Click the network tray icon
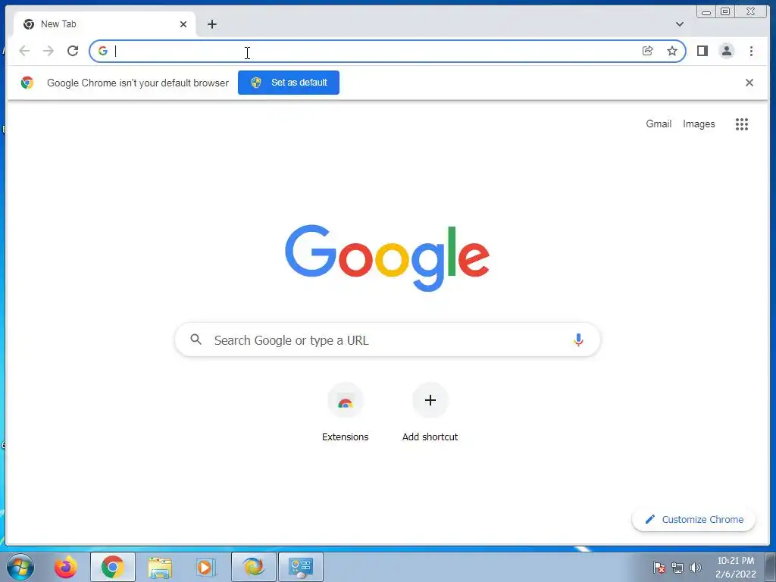Viewport: 776px width, 582px height. pyautogui.click(x=677, y=567)
